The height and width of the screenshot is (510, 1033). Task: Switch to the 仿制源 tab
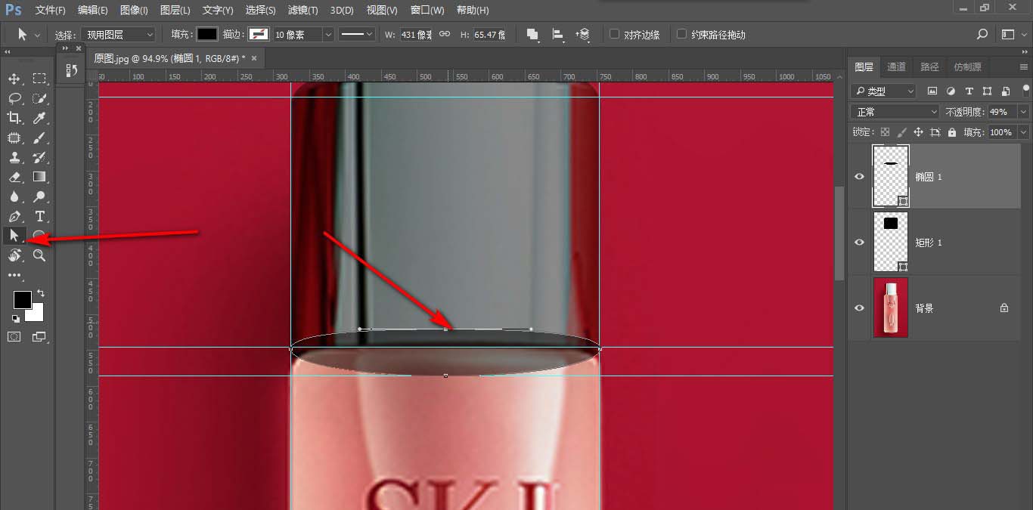pos(967,66)
